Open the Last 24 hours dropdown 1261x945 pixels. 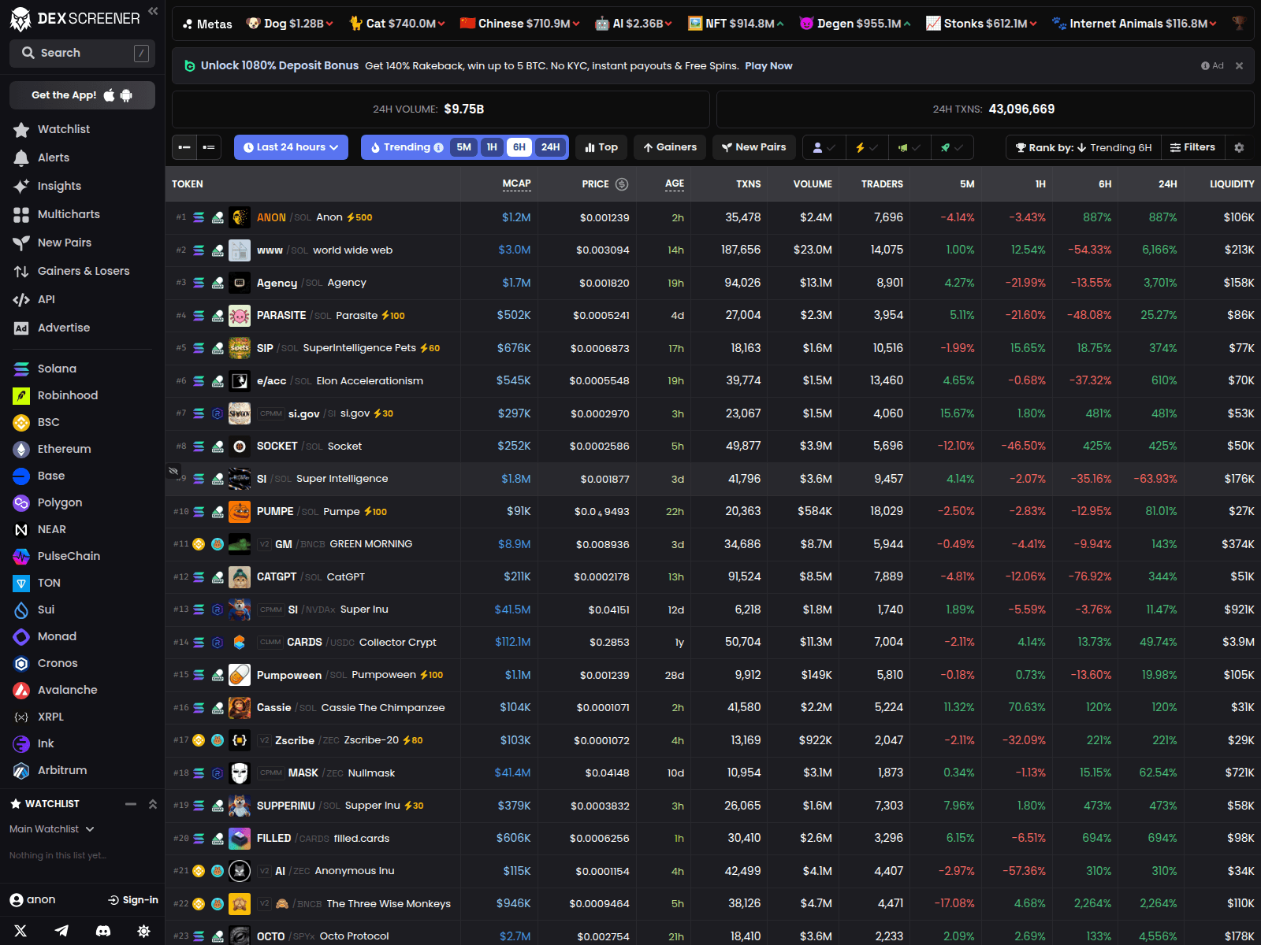pos(291,147)
